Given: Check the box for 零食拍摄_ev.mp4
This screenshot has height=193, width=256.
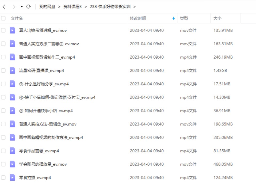Looking at the screenshot, I should click(x=3, y=177).
